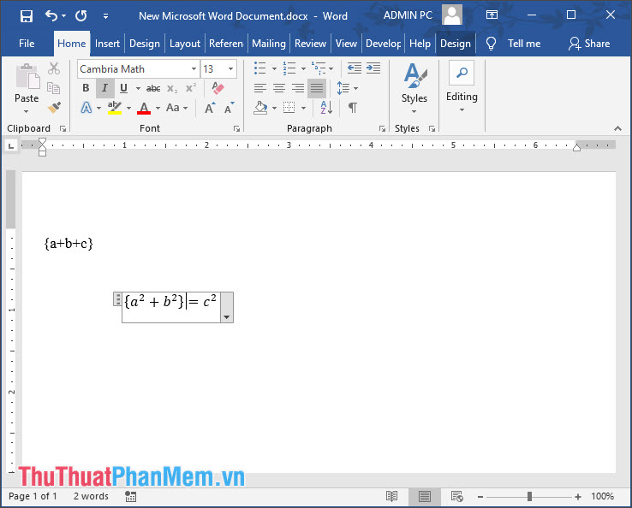Collapse the ribbon arrow
This screenshot has height=508, width=632.
pos(617,128)
